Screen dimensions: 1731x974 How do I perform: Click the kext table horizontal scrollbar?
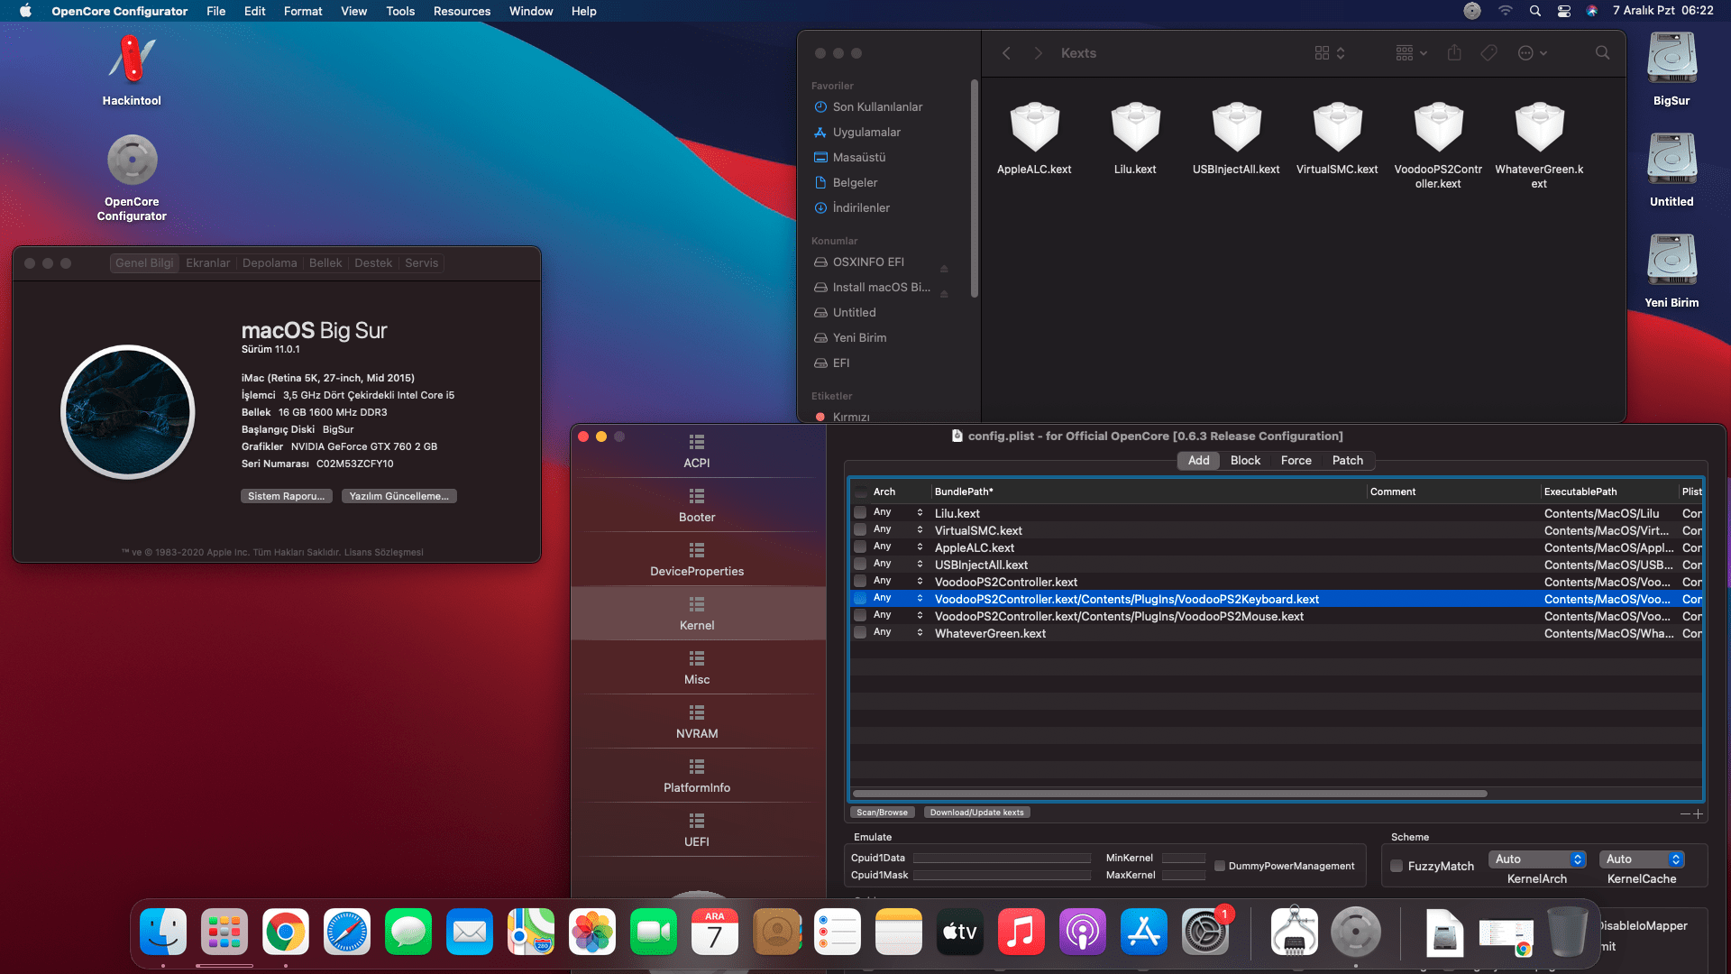1169,794
